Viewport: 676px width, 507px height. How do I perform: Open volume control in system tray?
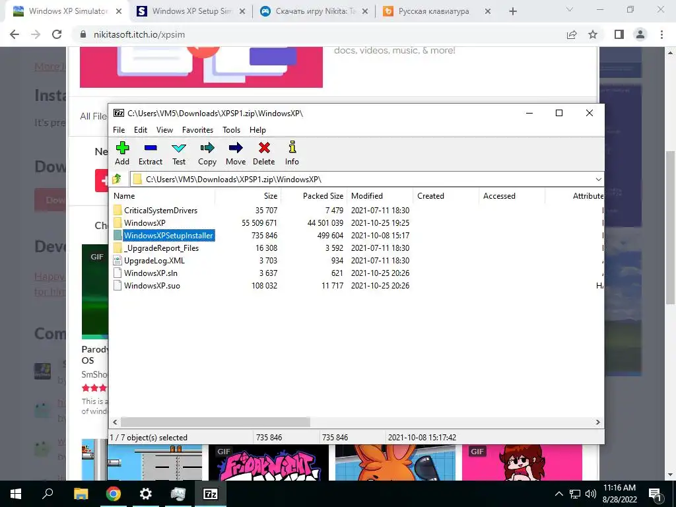coord(591,494)
